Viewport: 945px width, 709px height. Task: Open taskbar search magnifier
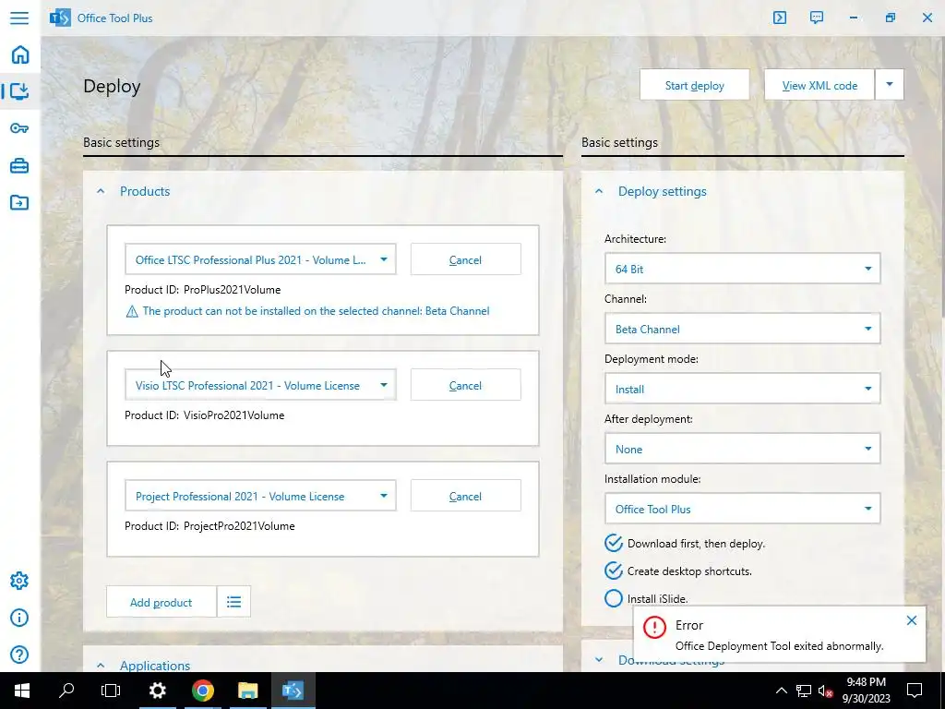tap(66, 691)
